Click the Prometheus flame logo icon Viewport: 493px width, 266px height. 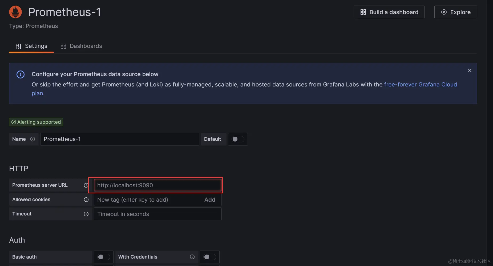[15, 12]
